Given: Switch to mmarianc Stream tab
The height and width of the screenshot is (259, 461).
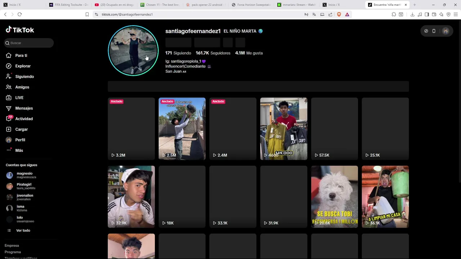Looking at the screenshot, I should (x=297, y=5).
